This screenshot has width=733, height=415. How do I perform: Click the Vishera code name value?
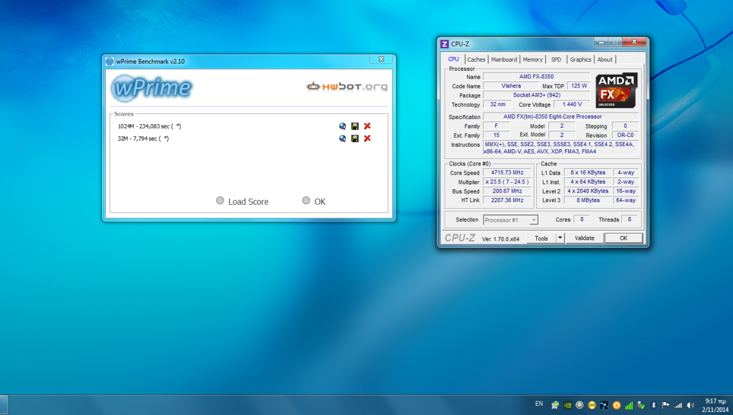click(x=511, y=86)
